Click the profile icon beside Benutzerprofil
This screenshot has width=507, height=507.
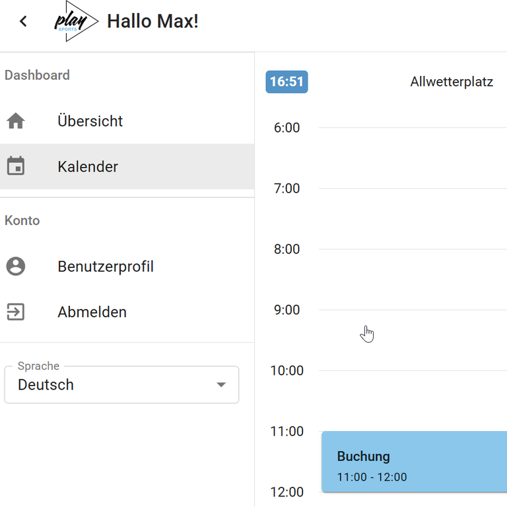click(x=16, y=266)
